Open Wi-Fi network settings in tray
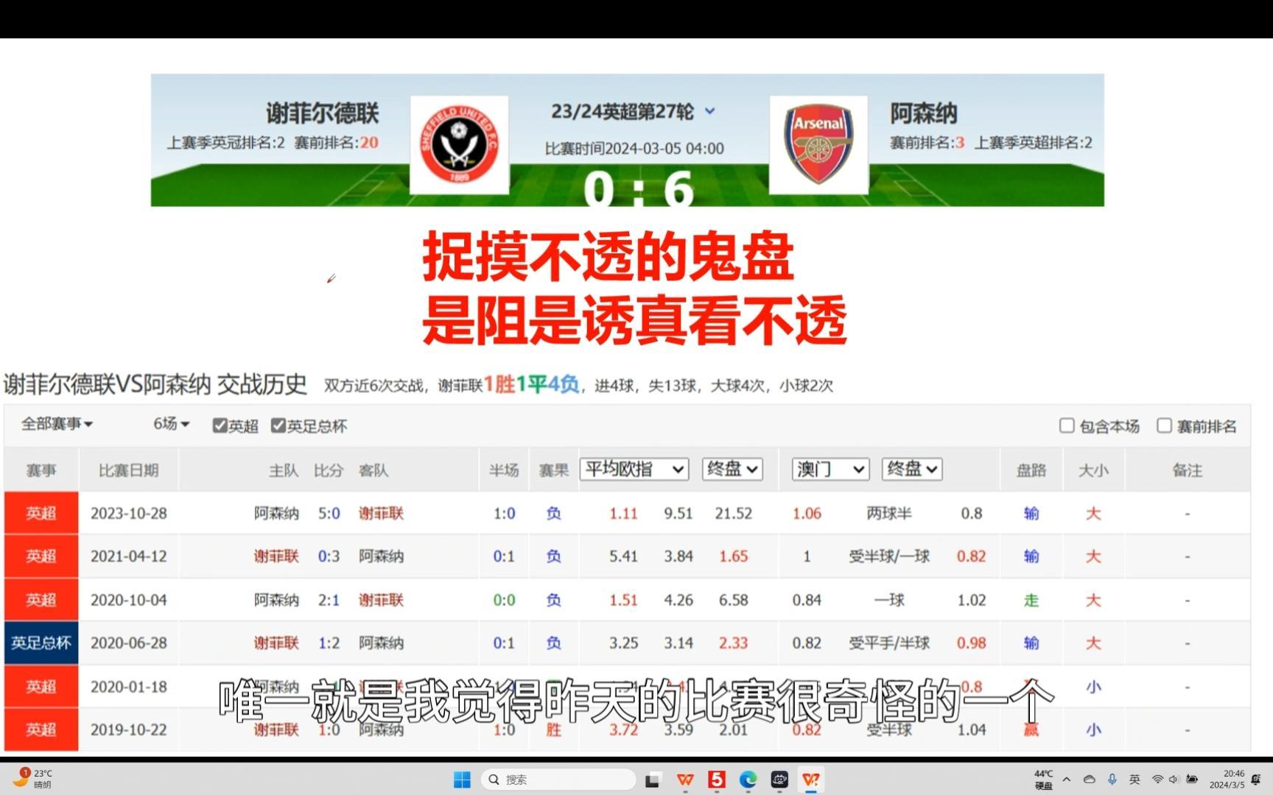This screenshot has width=1273, height=795. click(1157, 780)
